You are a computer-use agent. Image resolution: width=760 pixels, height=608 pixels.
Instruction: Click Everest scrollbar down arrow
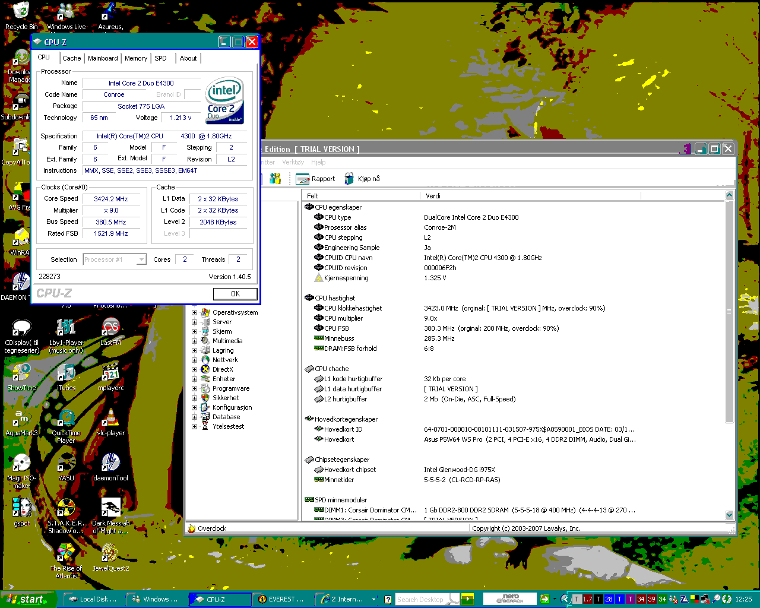(x=730, y=515)
